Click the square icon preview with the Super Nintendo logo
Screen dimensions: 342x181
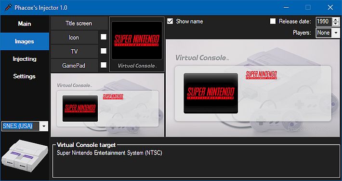coord(137,44)
